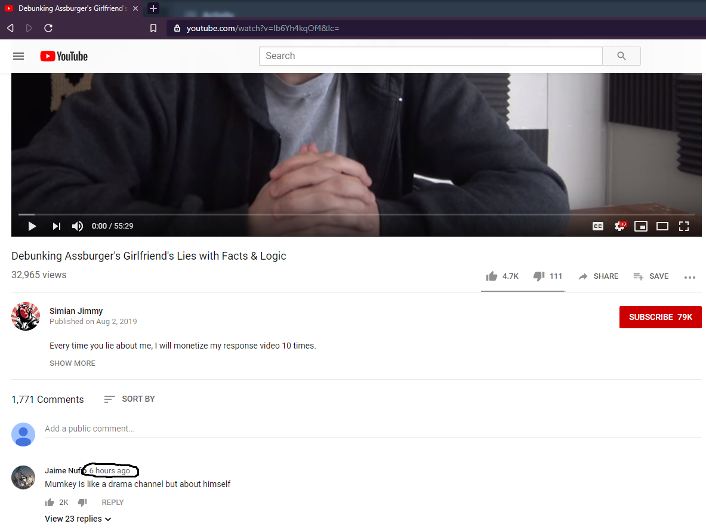
Task: Toggle theater mode view
Action: [662, 226]
